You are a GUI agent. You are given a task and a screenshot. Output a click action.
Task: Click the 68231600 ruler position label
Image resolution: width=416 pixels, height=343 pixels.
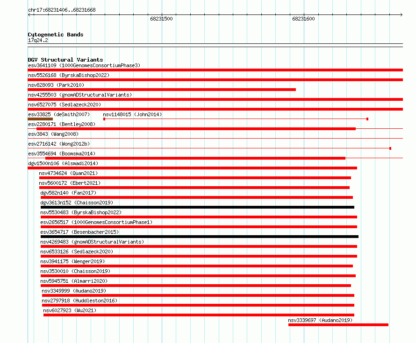click(303, 19)
